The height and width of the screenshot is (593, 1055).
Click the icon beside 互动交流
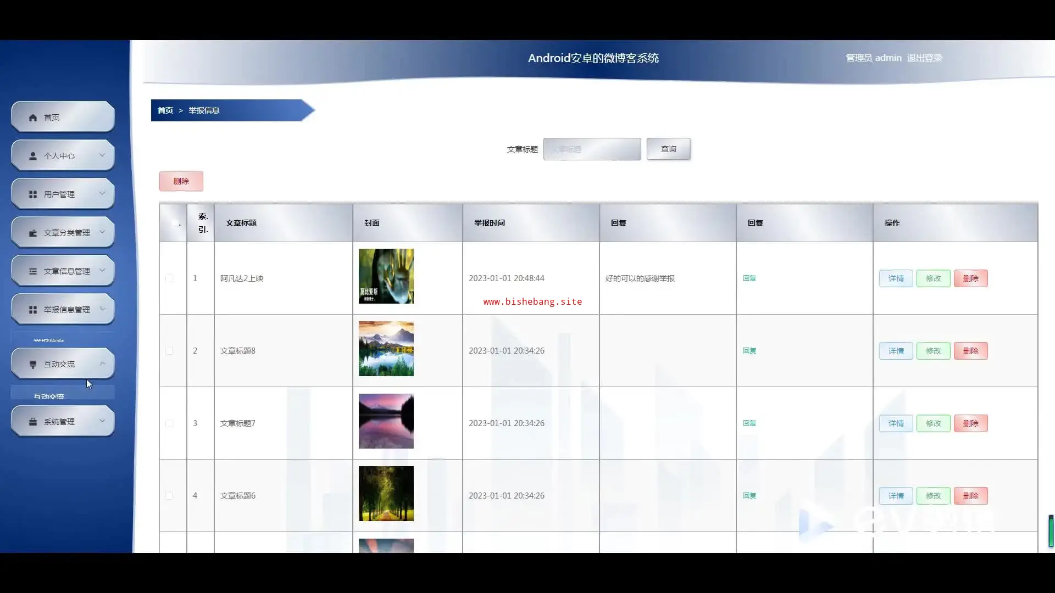[x=33, y=365]
